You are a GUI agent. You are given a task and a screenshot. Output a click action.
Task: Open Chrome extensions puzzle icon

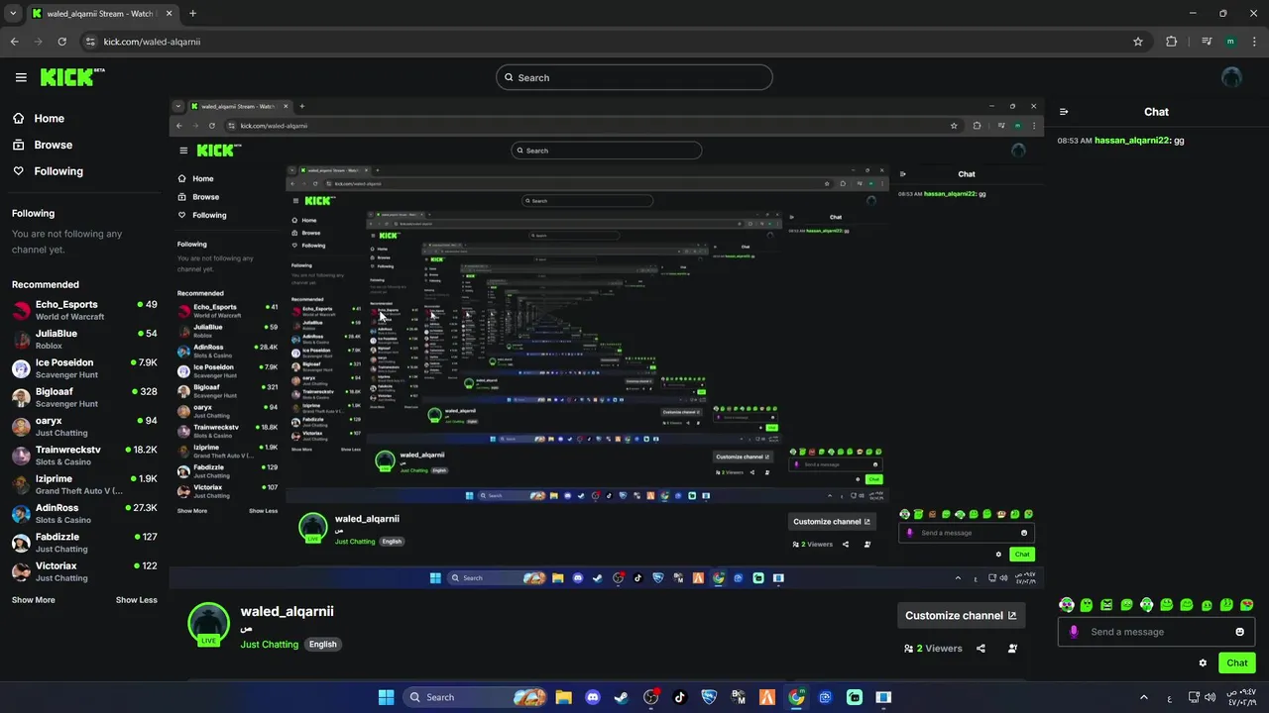coord(1172,42)
